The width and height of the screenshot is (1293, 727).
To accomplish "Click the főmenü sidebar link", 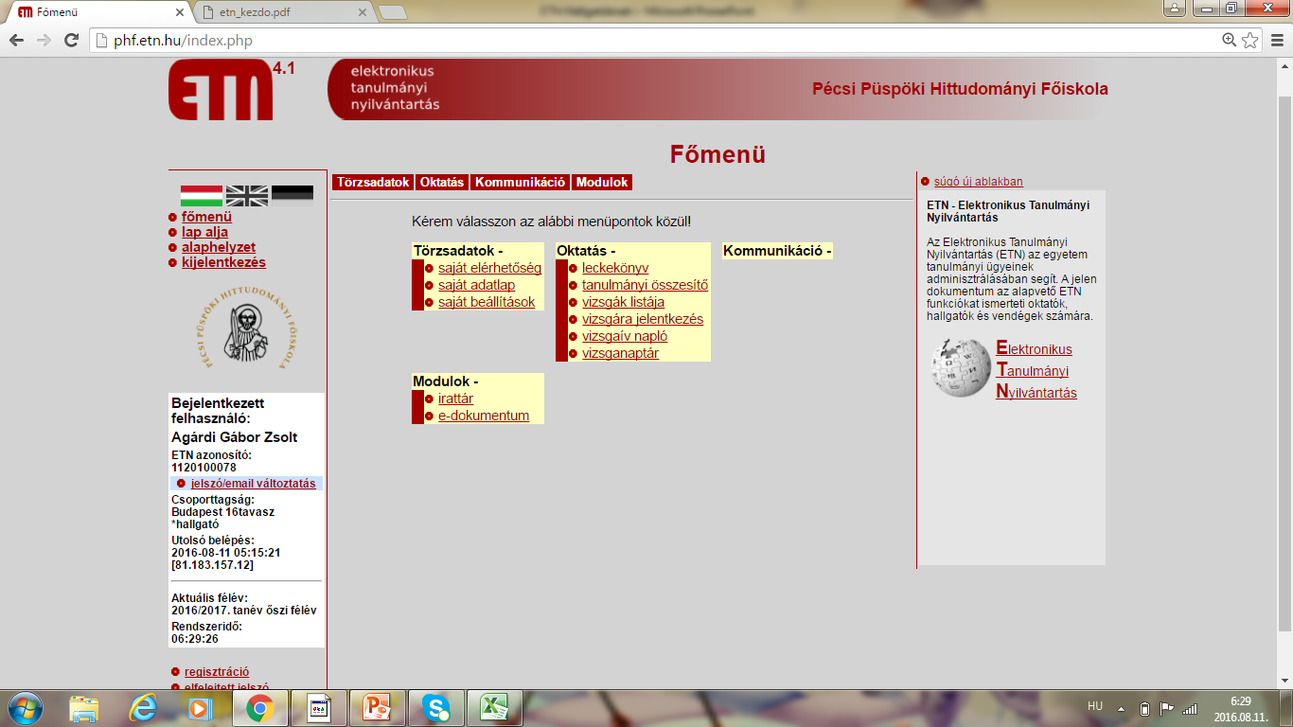I will click(x=206, y=217).
